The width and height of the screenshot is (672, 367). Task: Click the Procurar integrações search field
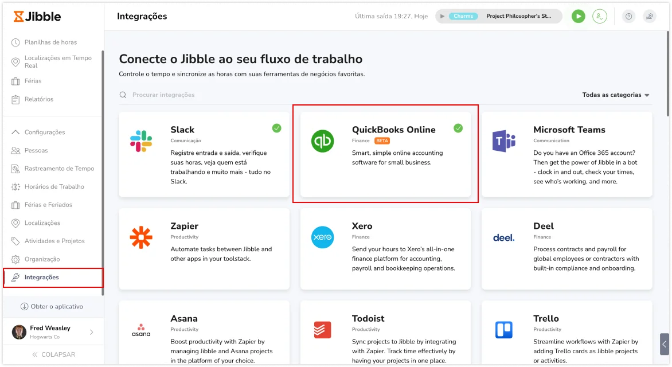172,95
